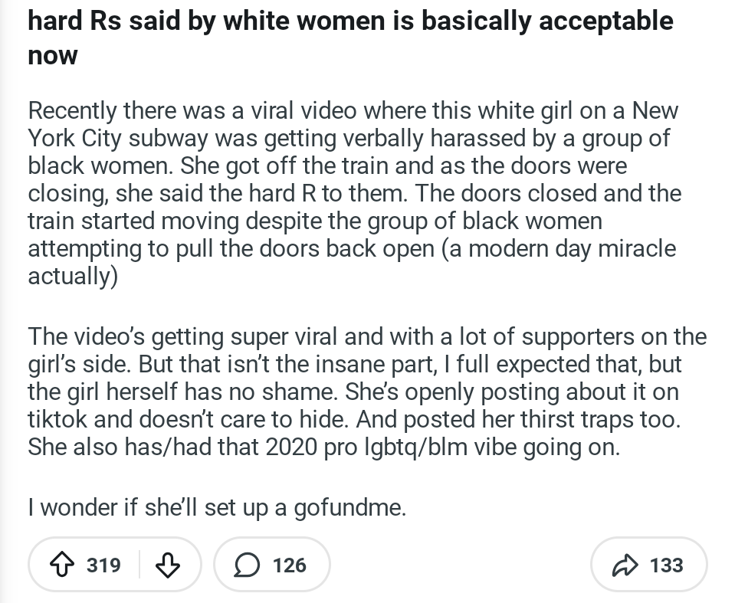Click the word "actually)" in first paragraph
This screenshot has width=735, height=603.
(73, 277)
